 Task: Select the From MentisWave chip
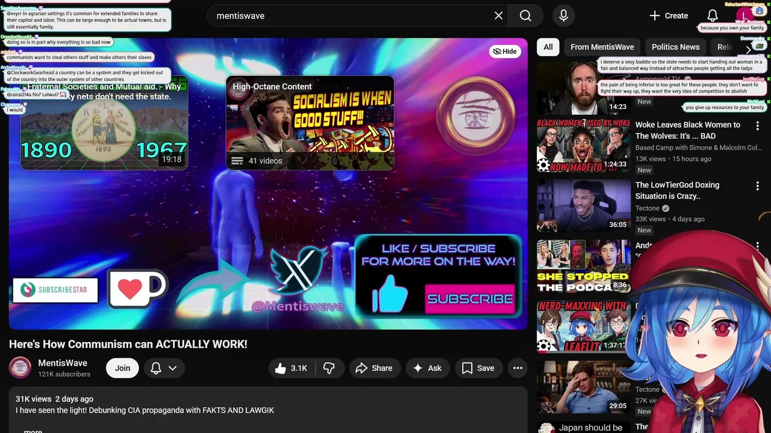pos(602,47)
